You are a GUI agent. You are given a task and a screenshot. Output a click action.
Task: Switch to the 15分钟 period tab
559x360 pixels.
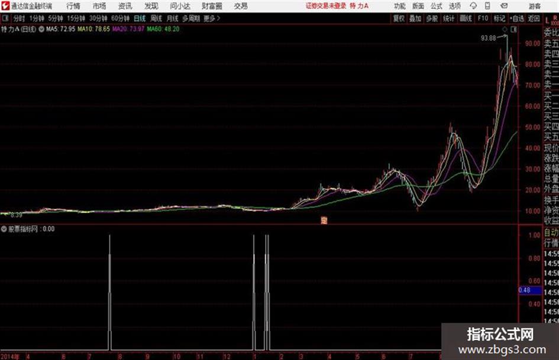76,18
